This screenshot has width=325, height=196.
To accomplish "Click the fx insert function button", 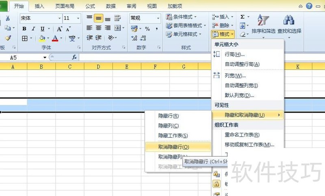I will pyautogui.click(x=74, y=57).
